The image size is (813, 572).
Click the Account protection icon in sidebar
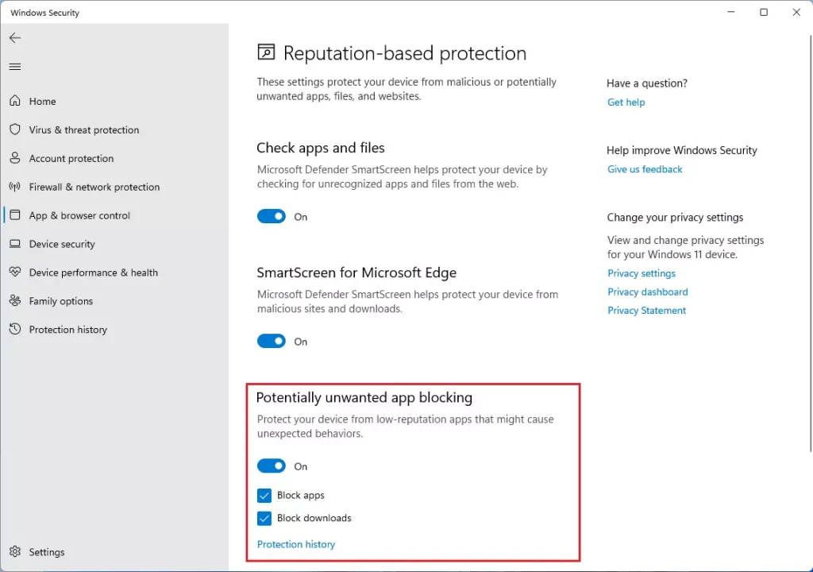click(x=16, y=158)
